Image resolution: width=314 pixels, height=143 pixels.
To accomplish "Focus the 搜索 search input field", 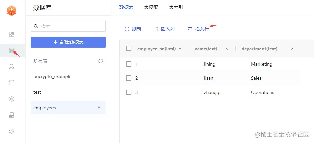I will point(68,26).
